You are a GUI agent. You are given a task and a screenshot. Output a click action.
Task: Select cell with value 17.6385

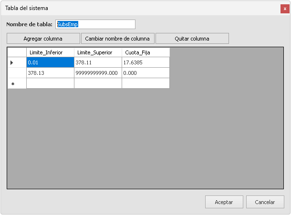(145, 62)
